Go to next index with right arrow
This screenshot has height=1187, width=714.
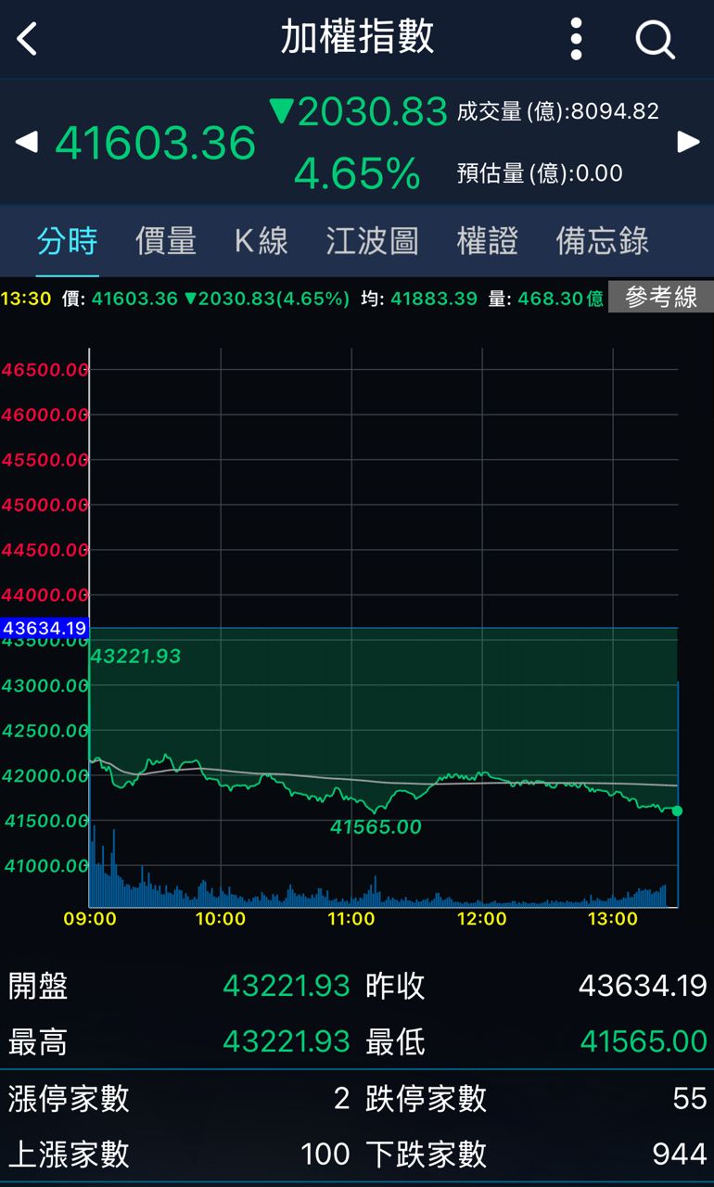pyautogui.click(x=688, y=142)
